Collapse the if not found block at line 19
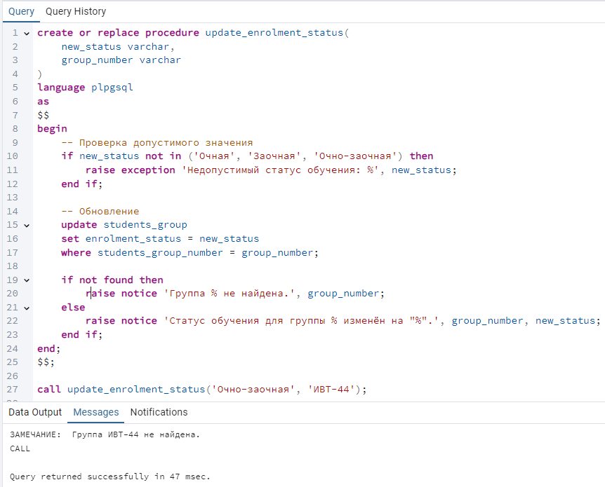Viewport: 605px width, 487px height. (x=27, y=280)
